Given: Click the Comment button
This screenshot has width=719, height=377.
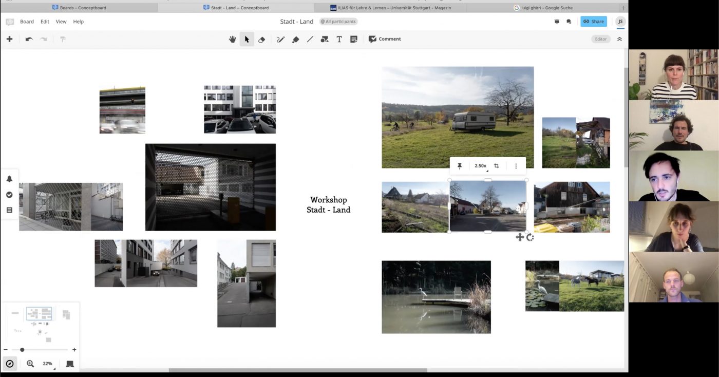Looking at the screenshot, I should (385, 39).
